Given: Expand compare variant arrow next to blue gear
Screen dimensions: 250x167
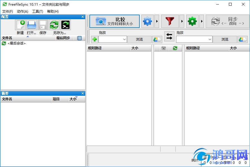Looking at the screenshot, I should point(157,21).
